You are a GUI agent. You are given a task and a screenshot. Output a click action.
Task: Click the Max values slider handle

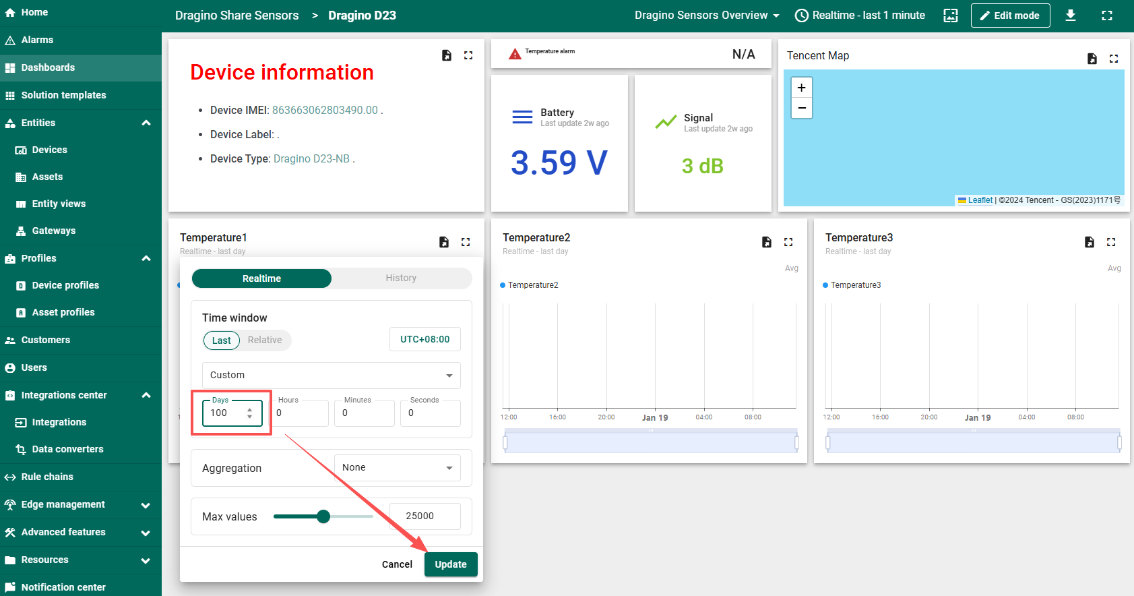click(x=323, y=516)
